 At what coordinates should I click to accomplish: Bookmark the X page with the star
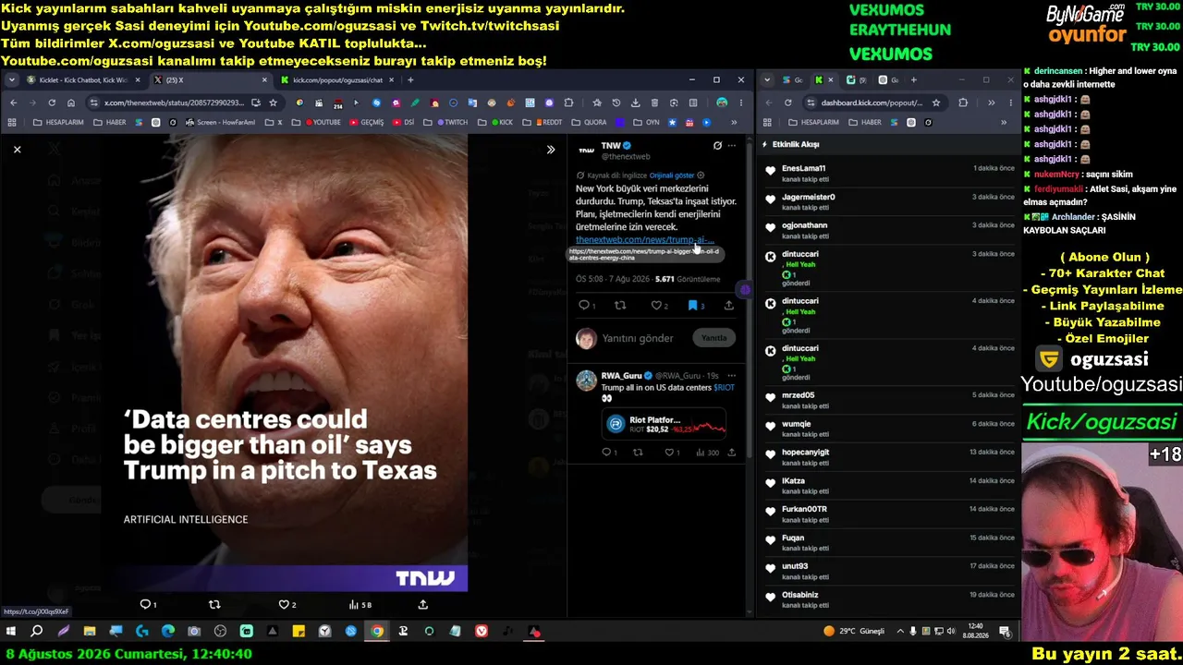pyautogui.click(x=273, y=103)
